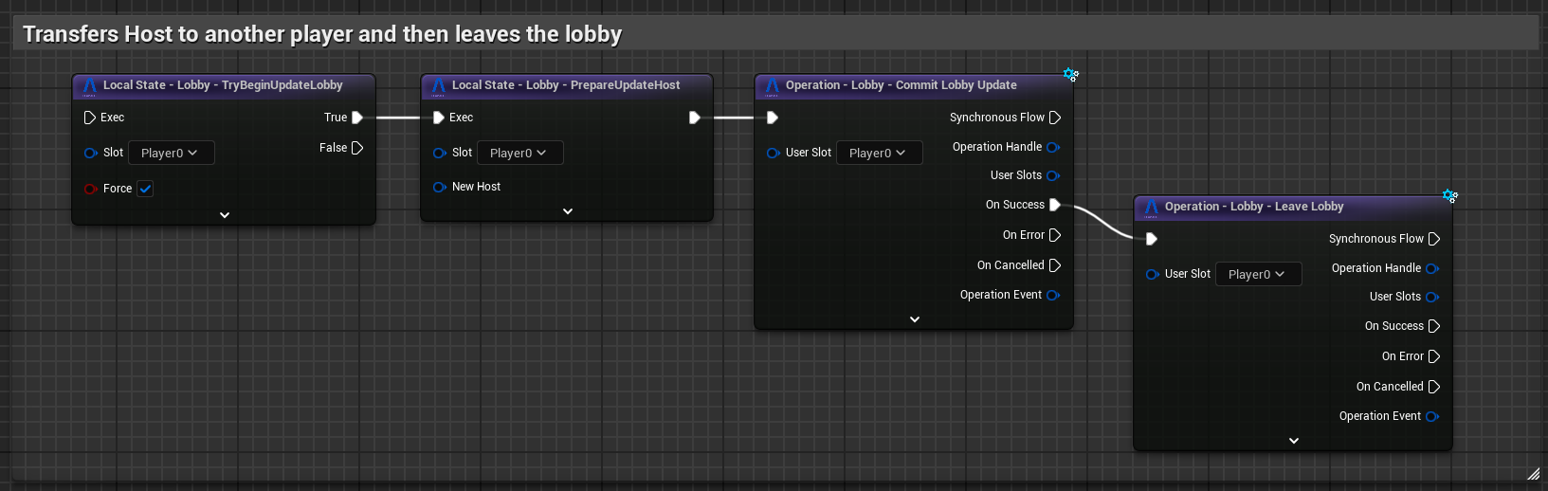Click On Success pin of Commit Lobby Update

click(x=1054, y=205)
